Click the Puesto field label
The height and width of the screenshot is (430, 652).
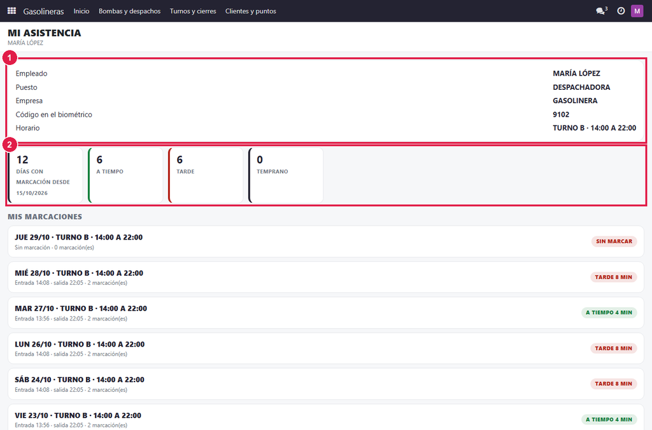[27, 87]
